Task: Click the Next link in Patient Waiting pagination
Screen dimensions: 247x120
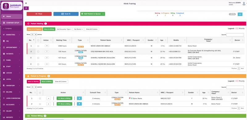Action: click(x=242, y=68)
